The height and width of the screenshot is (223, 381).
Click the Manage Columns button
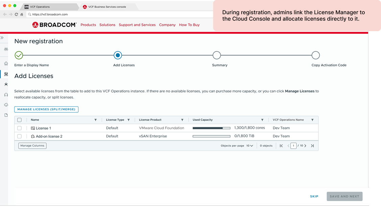(32, 146)
